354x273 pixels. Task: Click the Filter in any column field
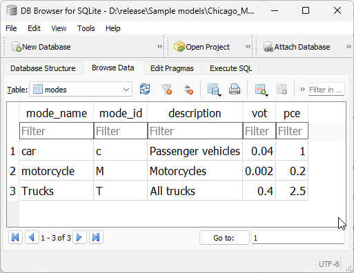326,90
